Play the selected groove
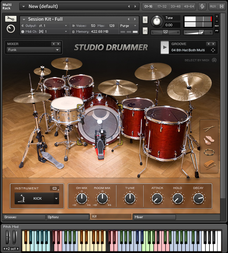The image size is (228, 253). (x=165, y=47)
